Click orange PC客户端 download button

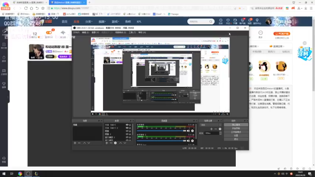coord(282,34)
